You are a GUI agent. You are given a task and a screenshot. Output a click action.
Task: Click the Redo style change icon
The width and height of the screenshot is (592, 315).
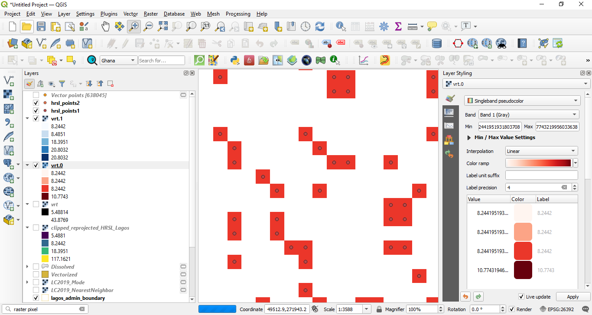coord(478,297)
